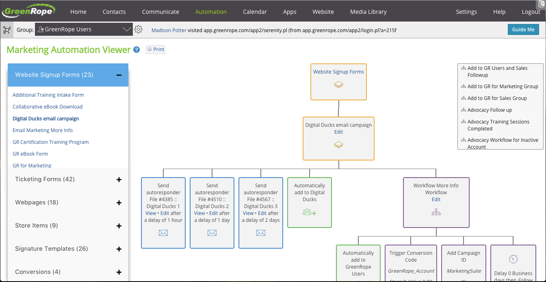Open the Apps menu

tap(290, 12)
